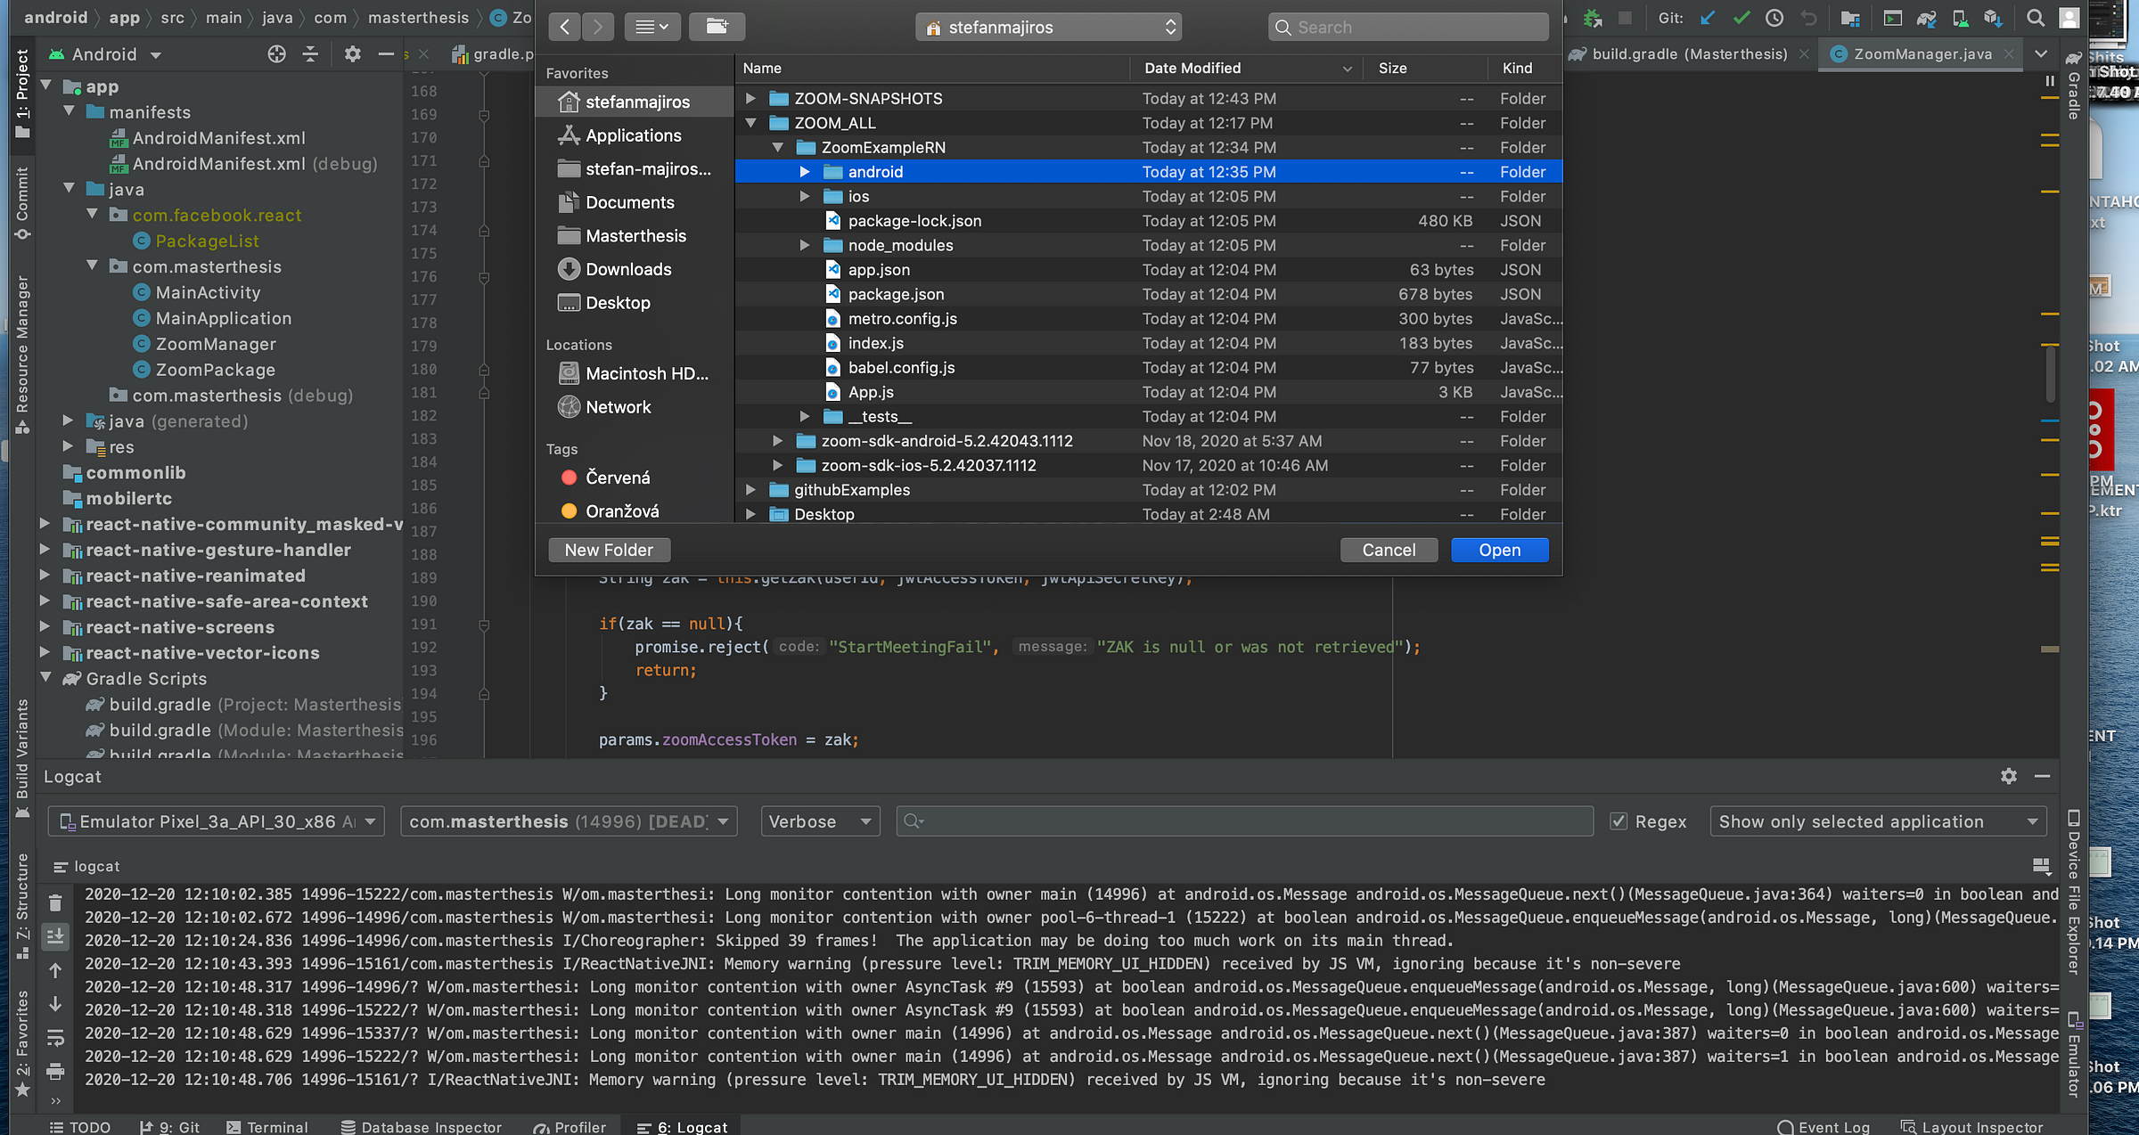Enable soft-wrap in logcat panel
The width and height of the screenshot is (2139, 1135).
click(55, 1037)
